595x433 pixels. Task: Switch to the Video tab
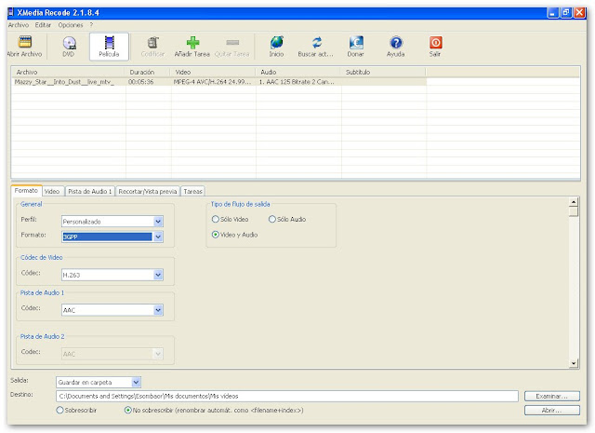point(52,191)
